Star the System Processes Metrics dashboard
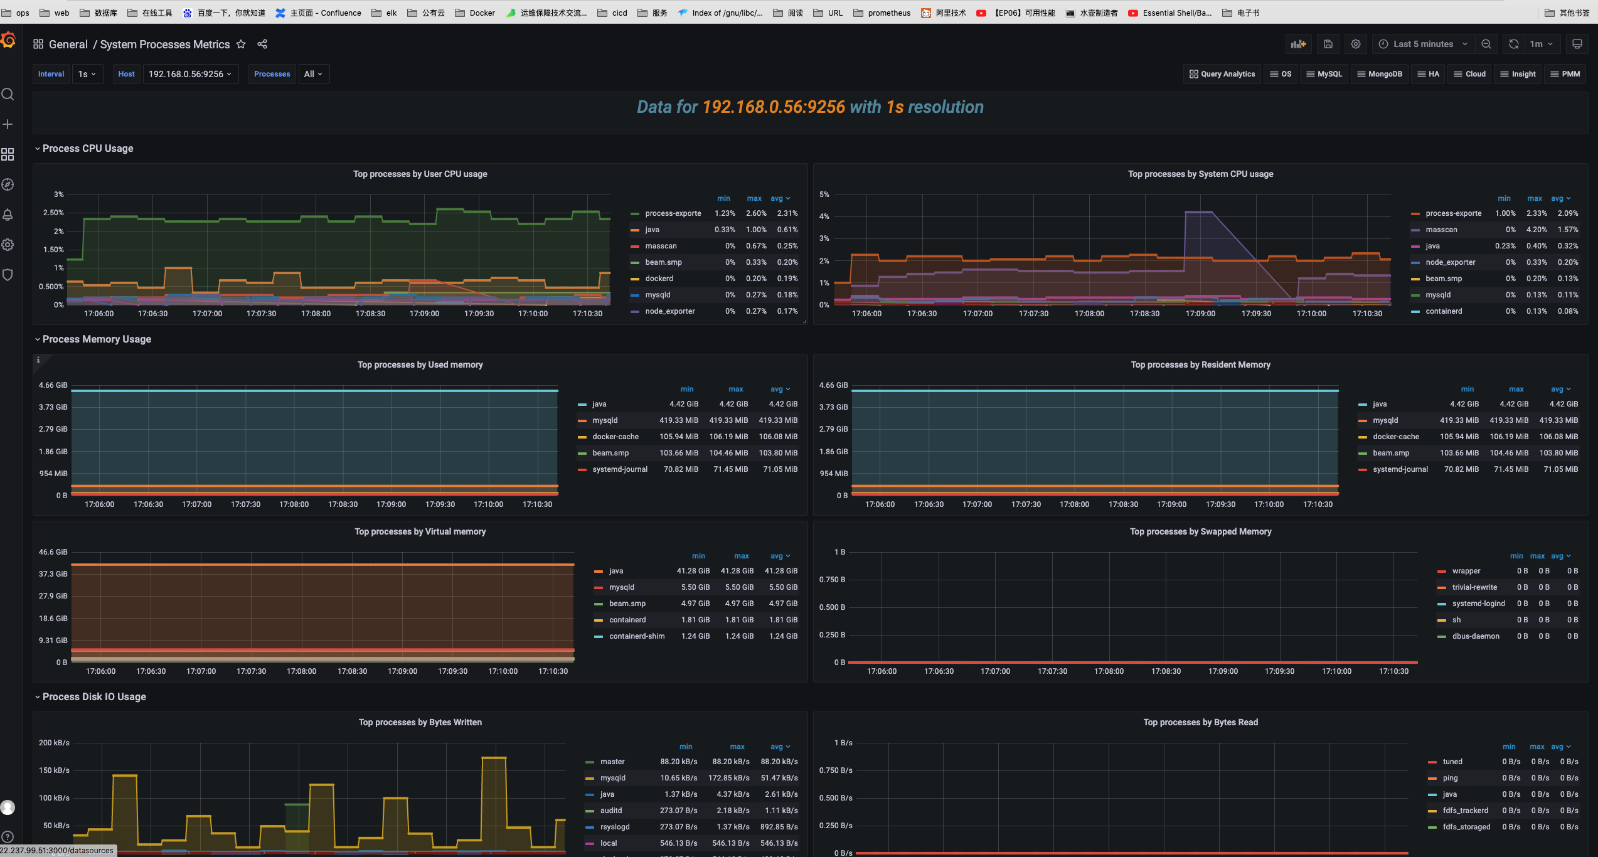Image resolution: width=1598 pixels, height=857 pixels. point(241,44)
